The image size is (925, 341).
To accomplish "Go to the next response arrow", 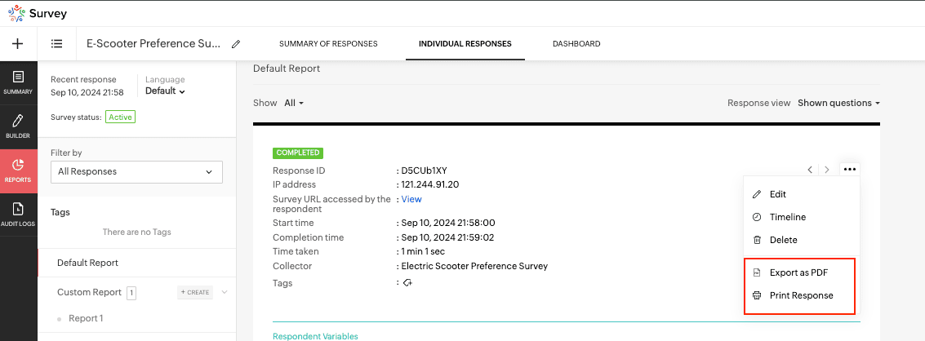I will pyautogui.click(x=827, y=170).
